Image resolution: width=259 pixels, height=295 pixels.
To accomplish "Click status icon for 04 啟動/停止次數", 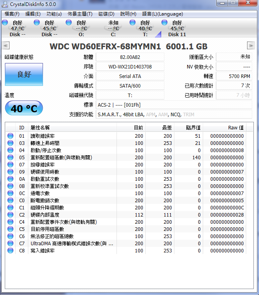I will click(x=10, y=150).
